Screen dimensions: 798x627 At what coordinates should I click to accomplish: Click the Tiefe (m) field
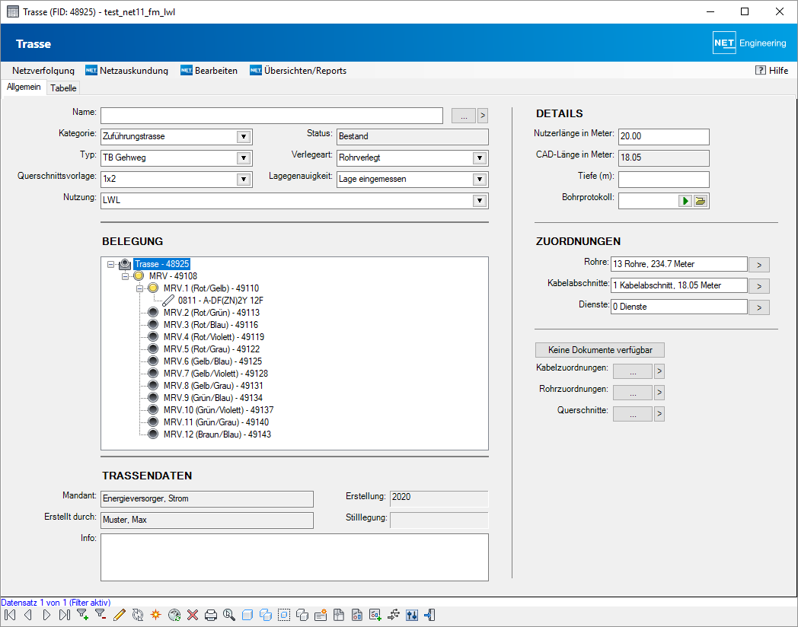[x=664, y=180]
